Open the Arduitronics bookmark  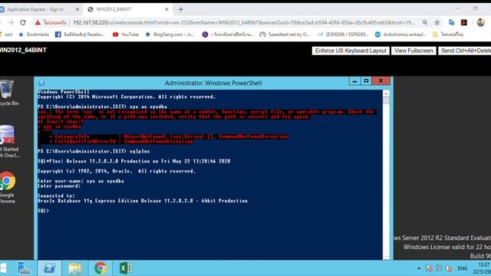pos(400,34)
